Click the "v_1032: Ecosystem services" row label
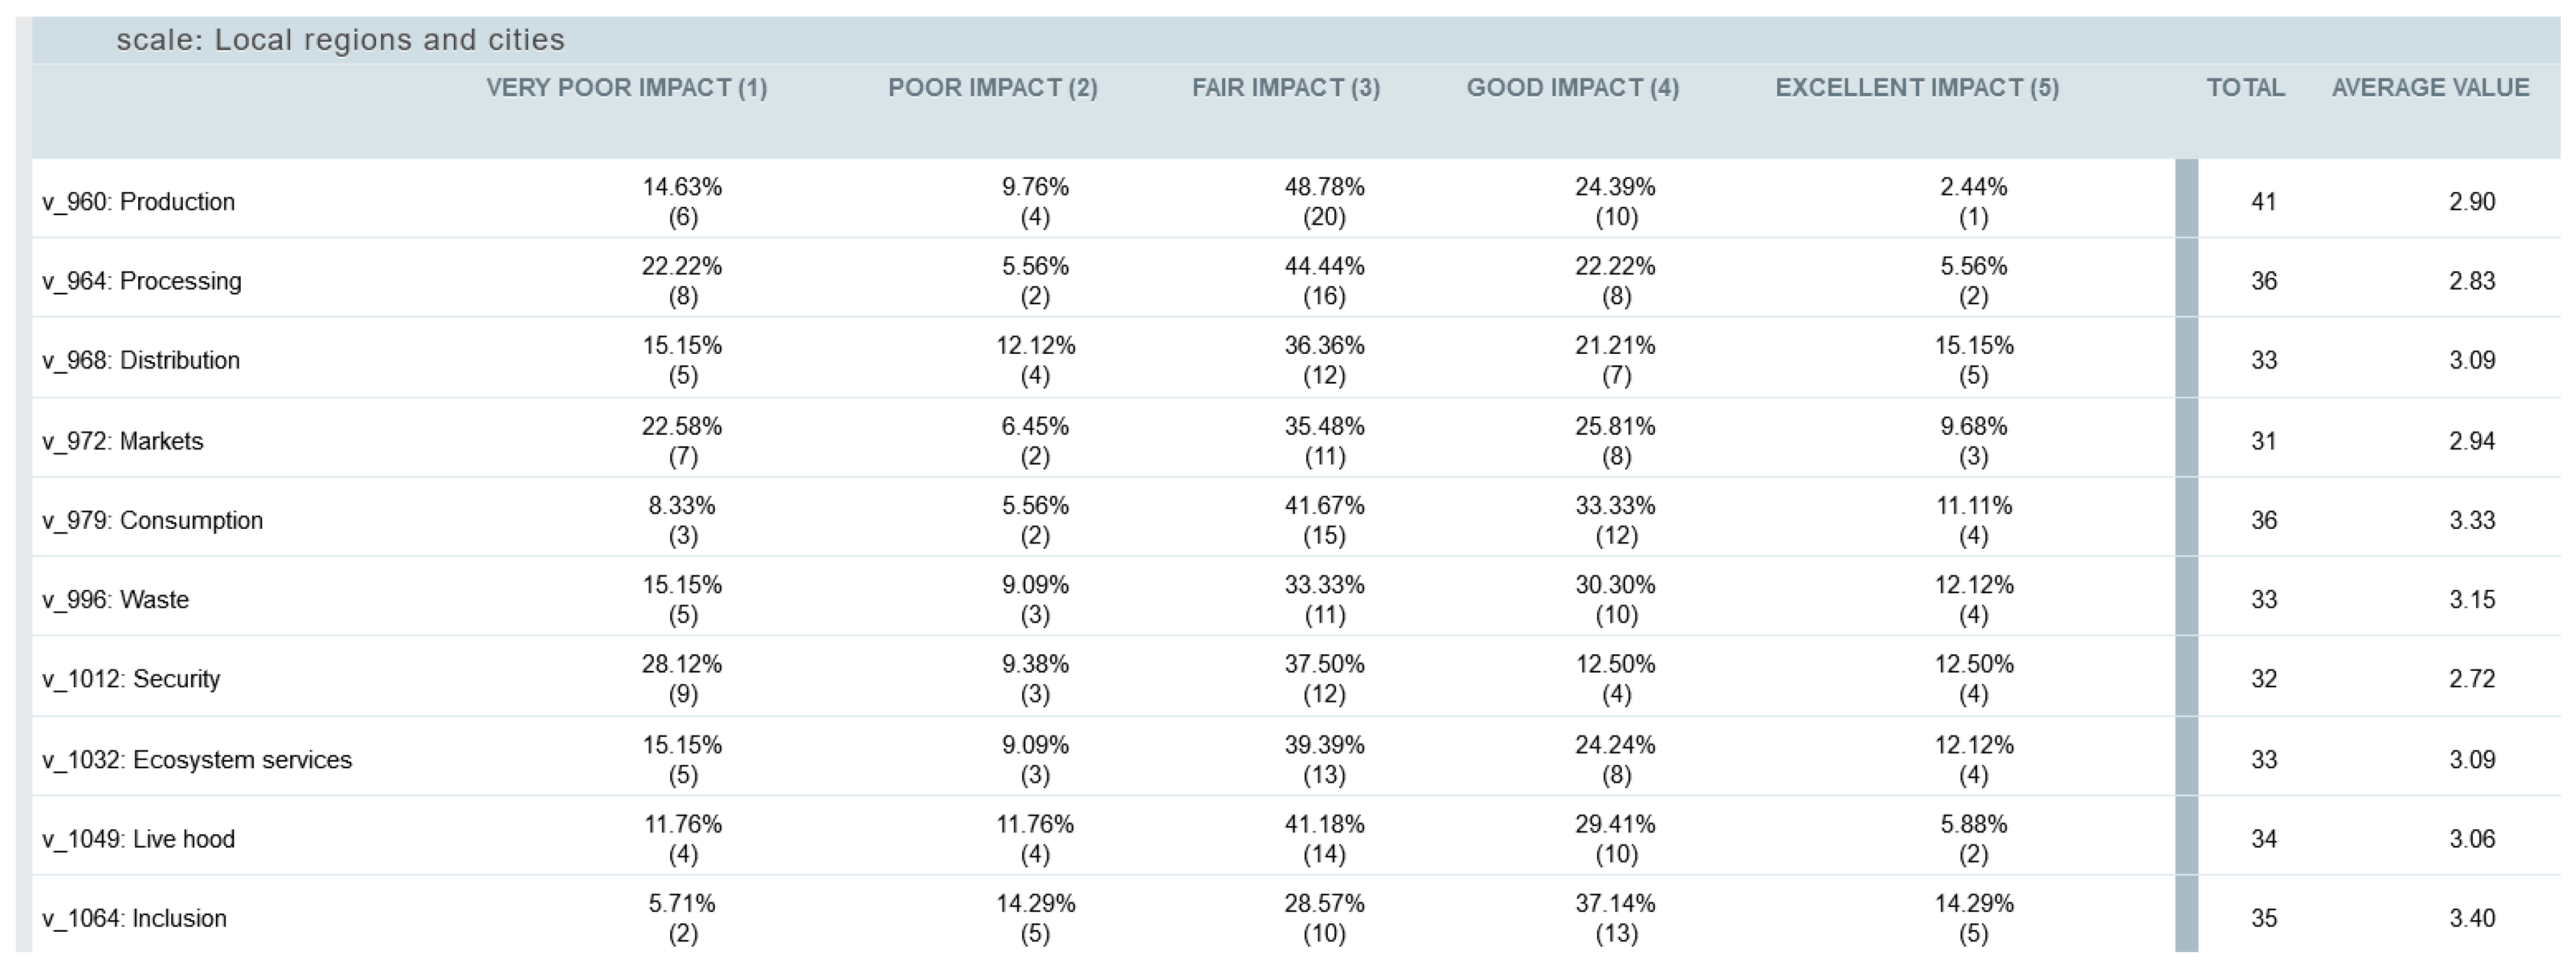This screenshot has height=968, width=2576. (196, 760)
